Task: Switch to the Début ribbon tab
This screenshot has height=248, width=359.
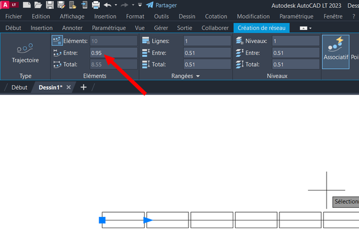Action: pos(13,28)
